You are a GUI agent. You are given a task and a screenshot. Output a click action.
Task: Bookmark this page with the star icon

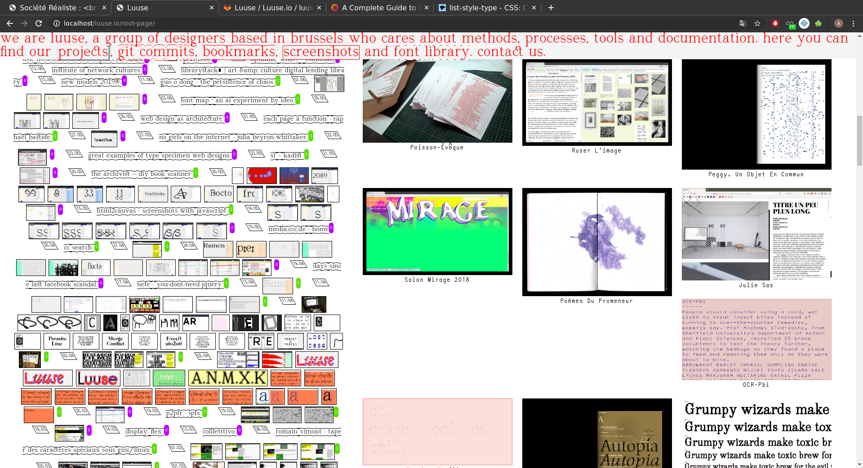pyautogui.click(x=757, y=23)
